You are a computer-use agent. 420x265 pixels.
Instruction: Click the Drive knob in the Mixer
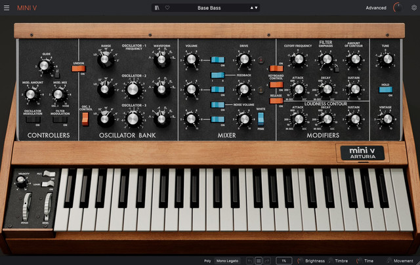[x=244, y=59]
